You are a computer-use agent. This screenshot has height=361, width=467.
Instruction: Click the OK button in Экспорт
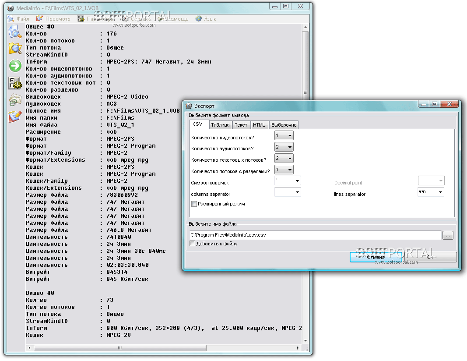[x=430, y=257]
